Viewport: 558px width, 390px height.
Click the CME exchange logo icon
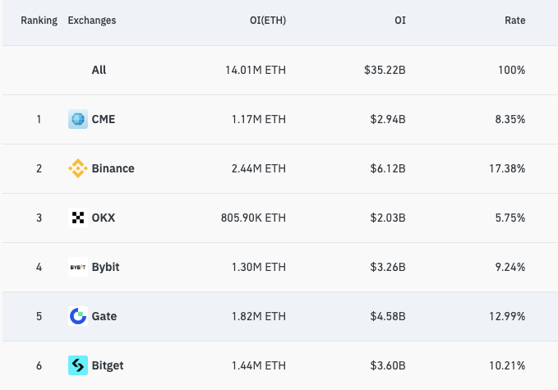77,119
